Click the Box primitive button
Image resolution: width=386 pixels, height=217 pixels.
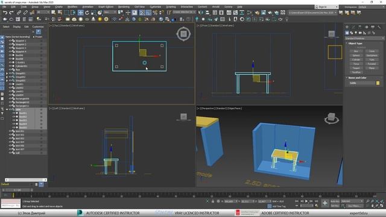click(x=356, y=51)
